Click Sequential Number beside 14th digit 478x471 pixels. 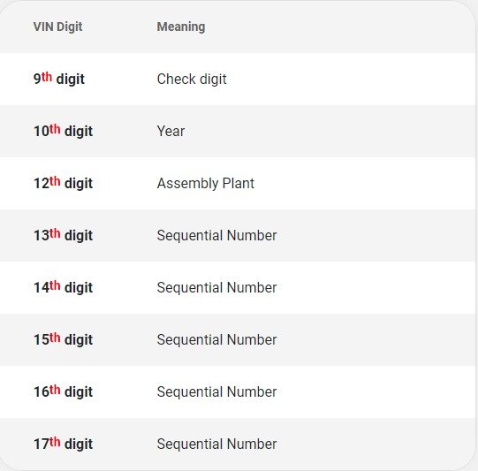tap(216, 288)
